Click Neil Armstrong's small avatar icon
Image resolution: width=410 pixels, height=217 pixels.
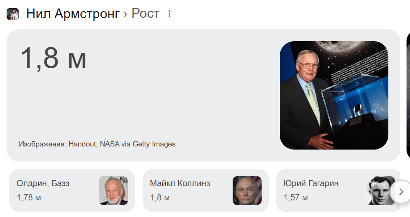(x=13, y=14)
